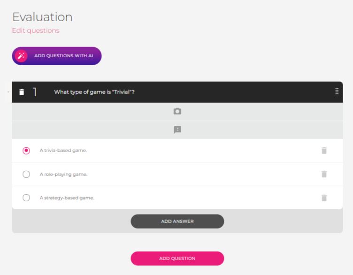Click the feedback comment bubble icon
The height and width of the screenshot is (275, 353).
coord(177,130)
